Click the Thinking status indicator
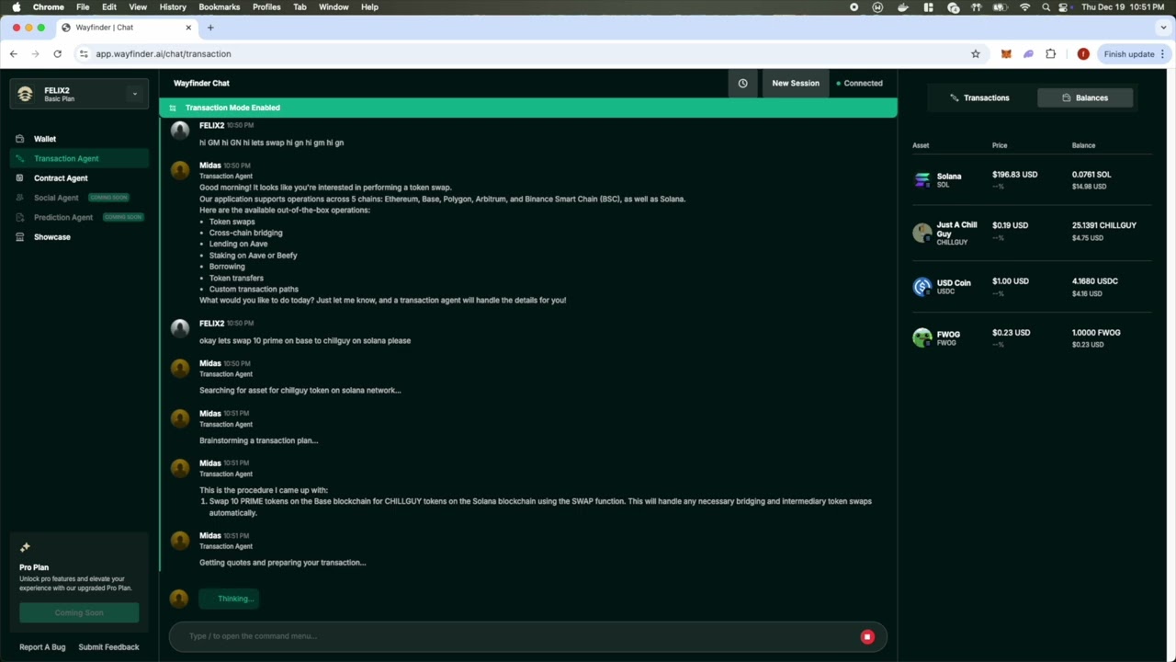This screenshot has width=1176, height=662. (229, 599)
